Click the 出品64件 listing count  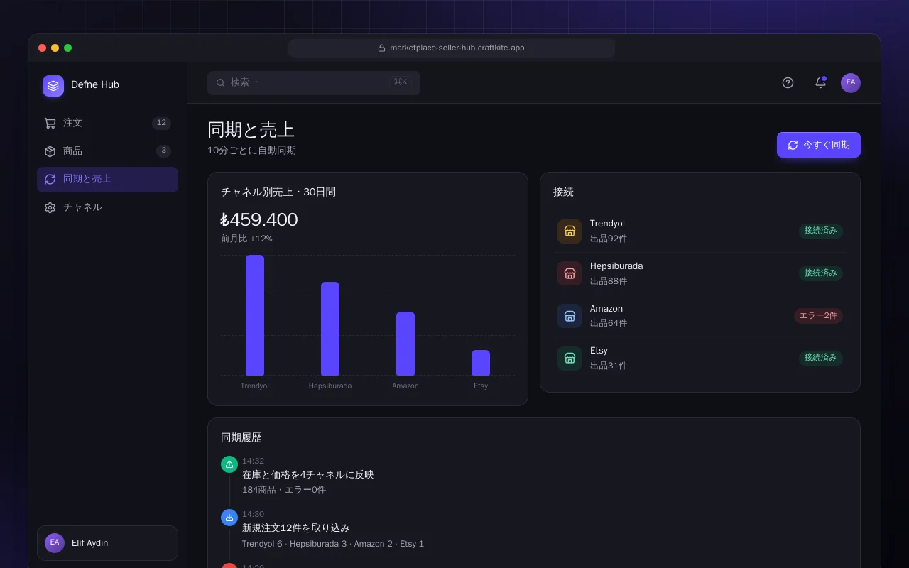tap(609, 323)
